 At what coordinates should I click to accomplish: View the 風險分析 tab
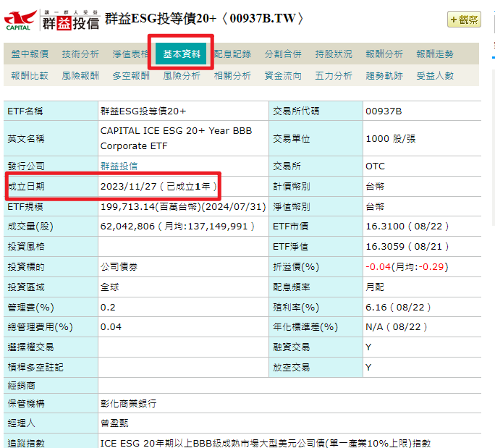click(182, 75)
